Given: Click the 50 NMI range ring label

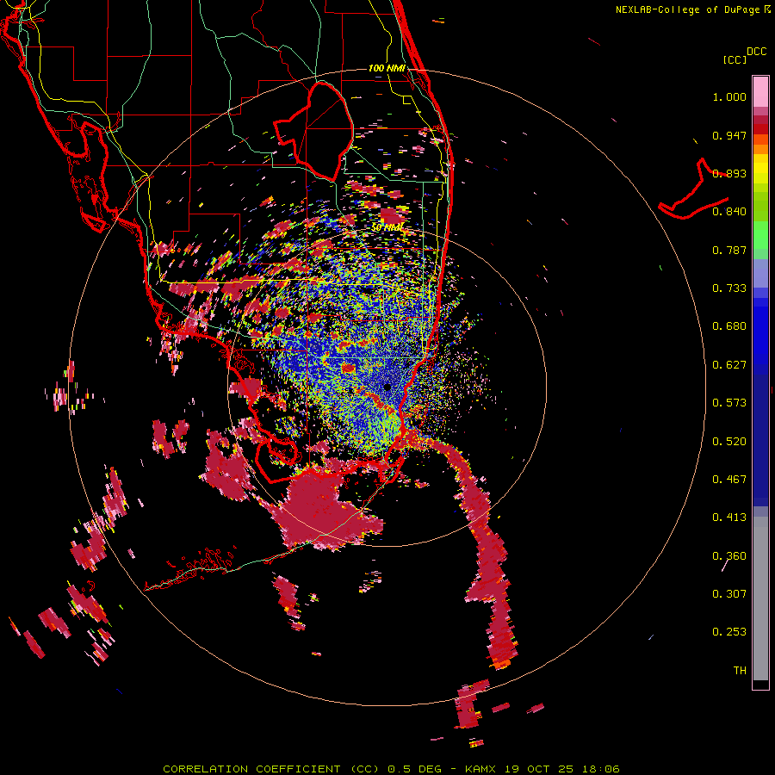Looking at the screenshot, I should coord(387,227).
